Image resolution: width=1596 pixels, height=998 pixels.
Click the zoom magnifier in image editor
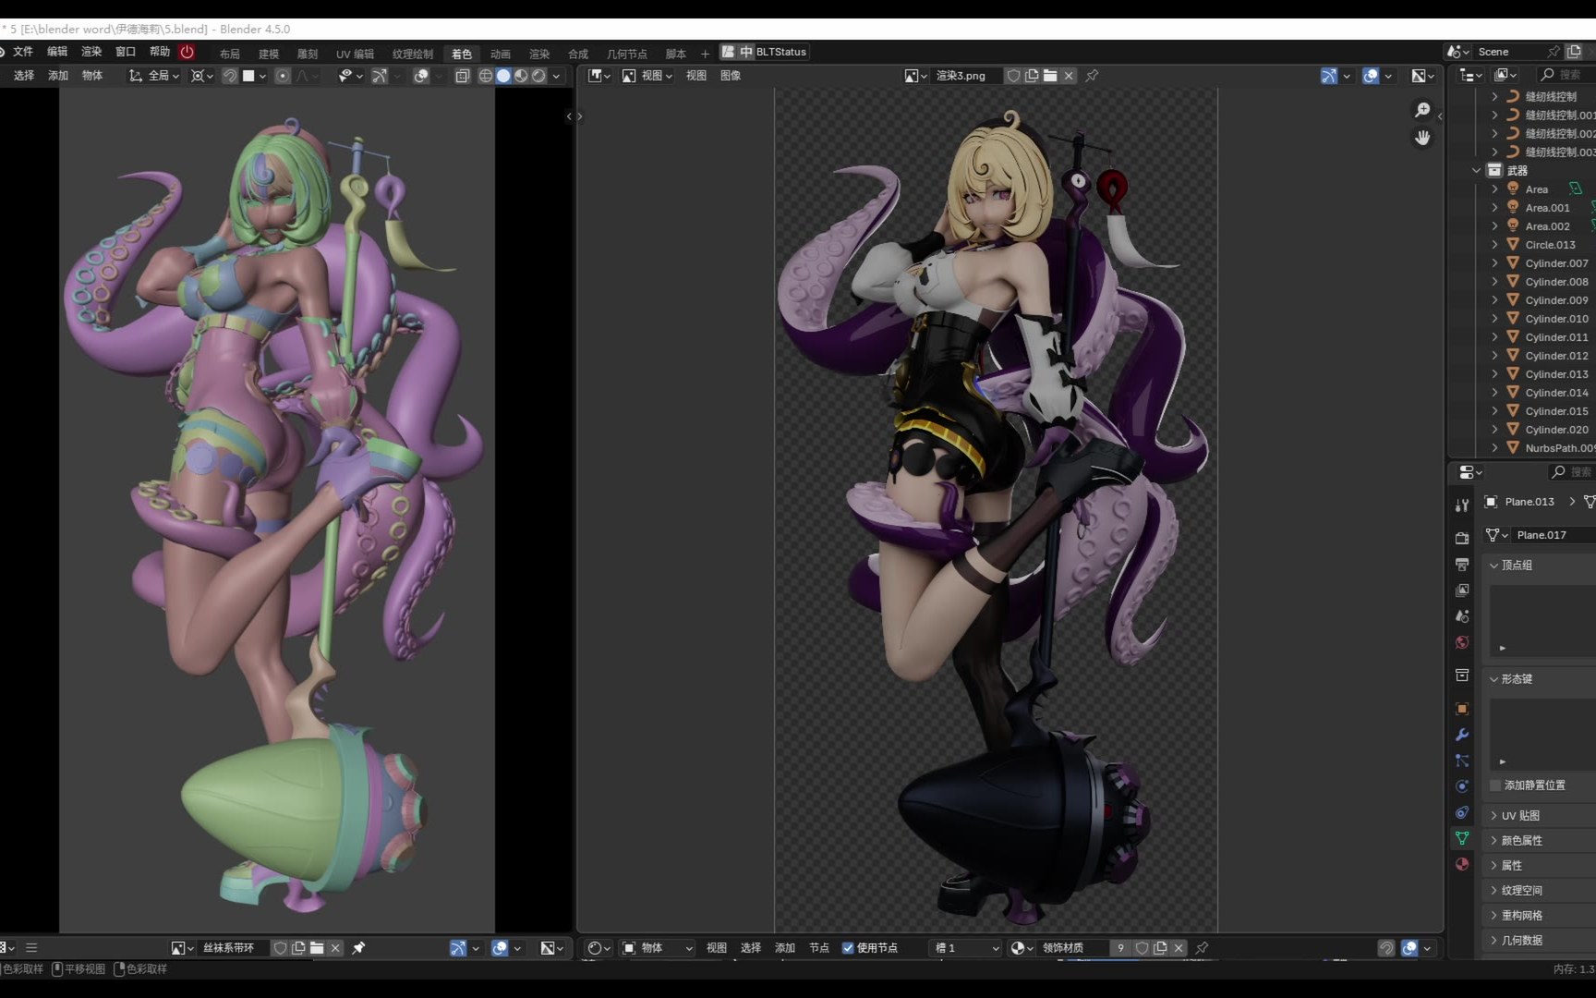[1422, 110]
